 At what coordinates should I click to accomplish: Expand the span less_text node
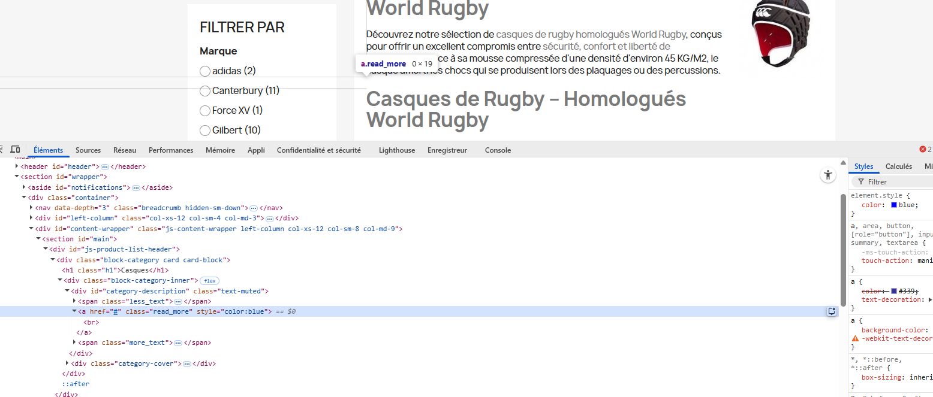click(x=74, y=301)
